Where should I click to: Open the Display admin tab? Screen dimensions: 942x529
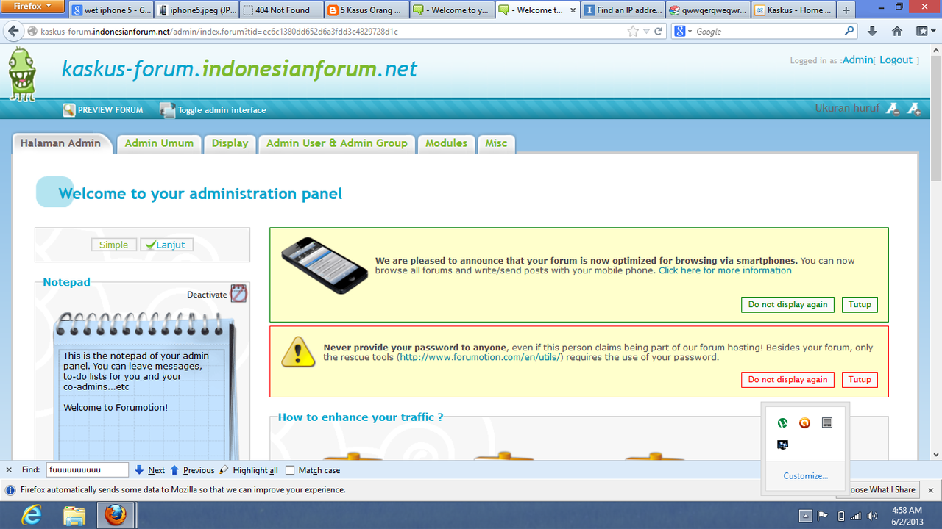[230, 143]
